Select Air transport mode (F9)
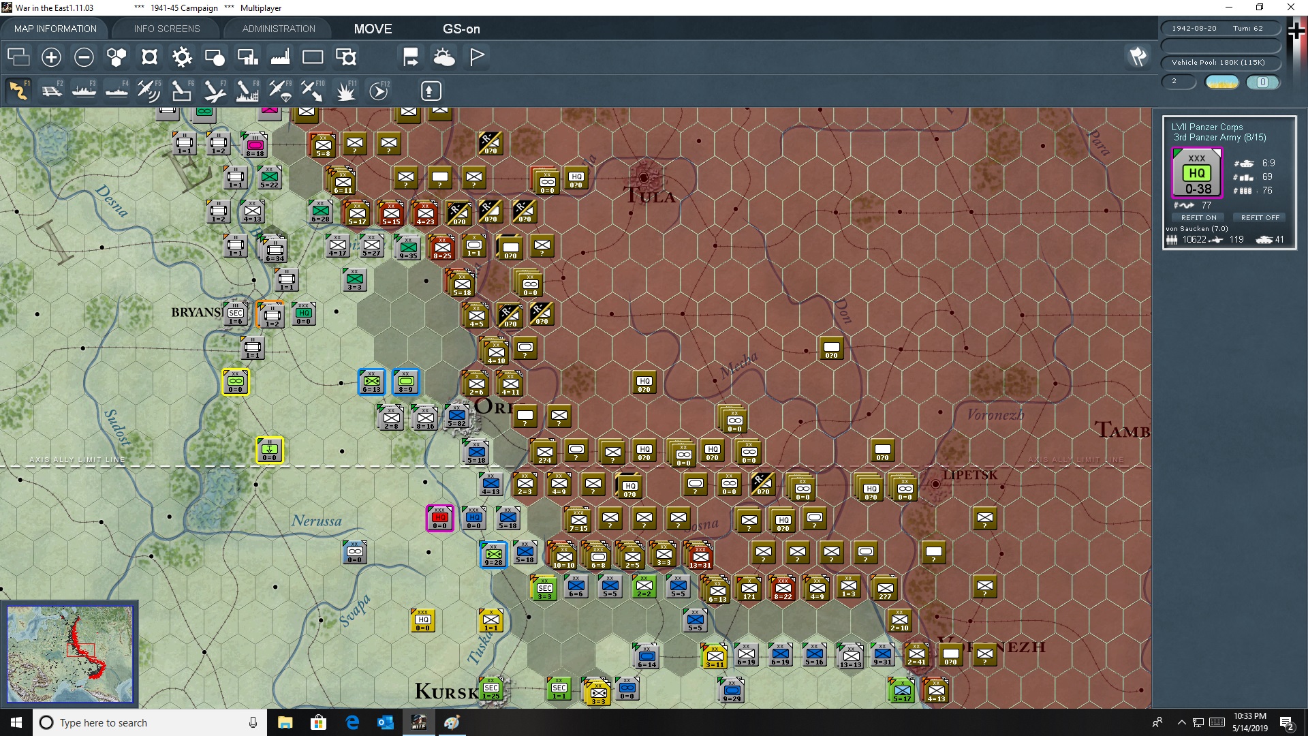The width and height of the screenshot is (1308, 736). tap(280, 91)
